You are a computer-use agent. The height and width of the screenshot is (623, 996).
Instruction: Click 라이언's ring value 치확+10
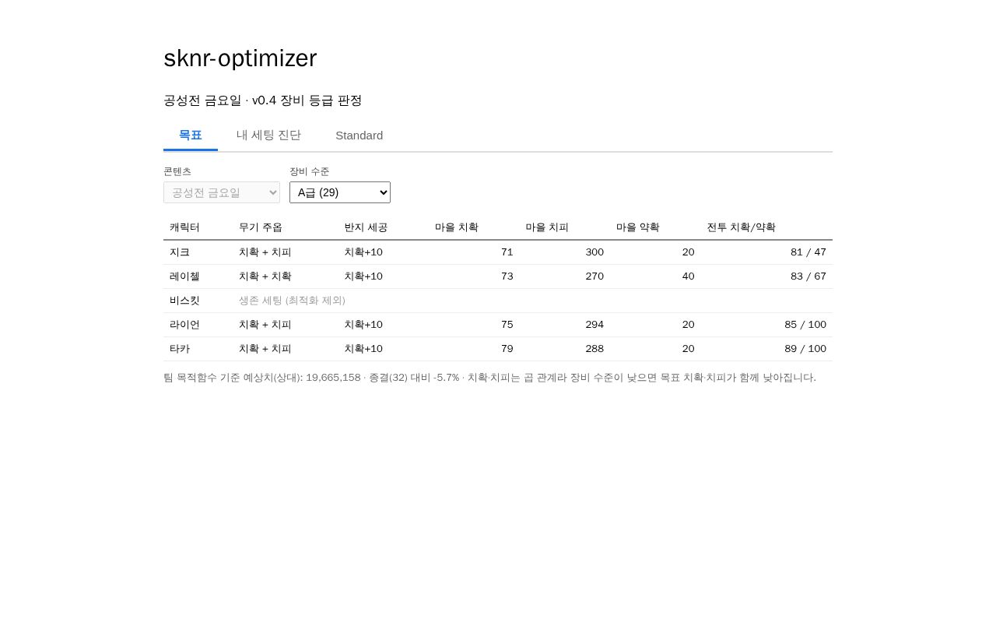pyautogui.click(x=363, y=325)
